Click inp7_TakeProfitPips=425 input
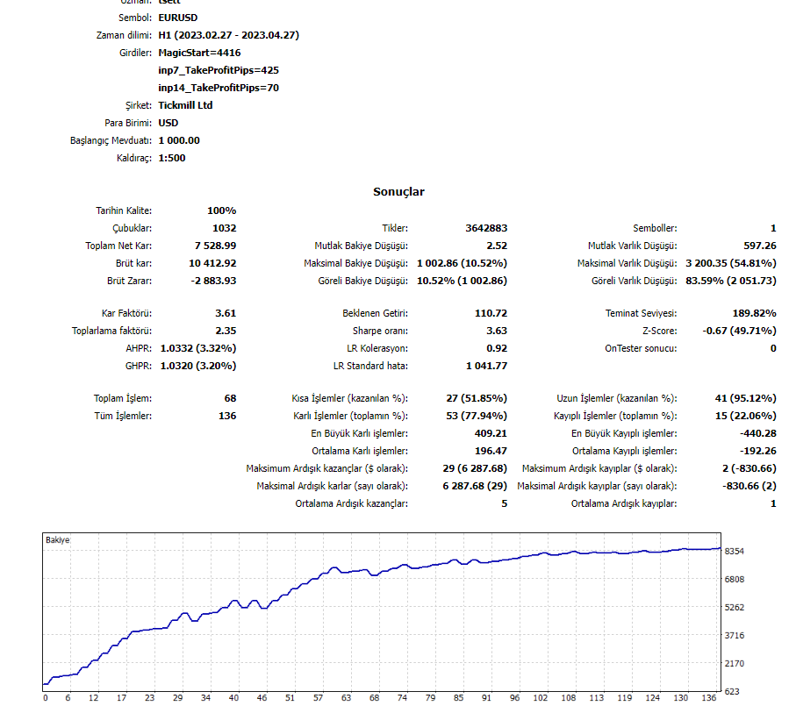Image resolution: width=796 pixels, height=706 pixels. coord(219,70)
